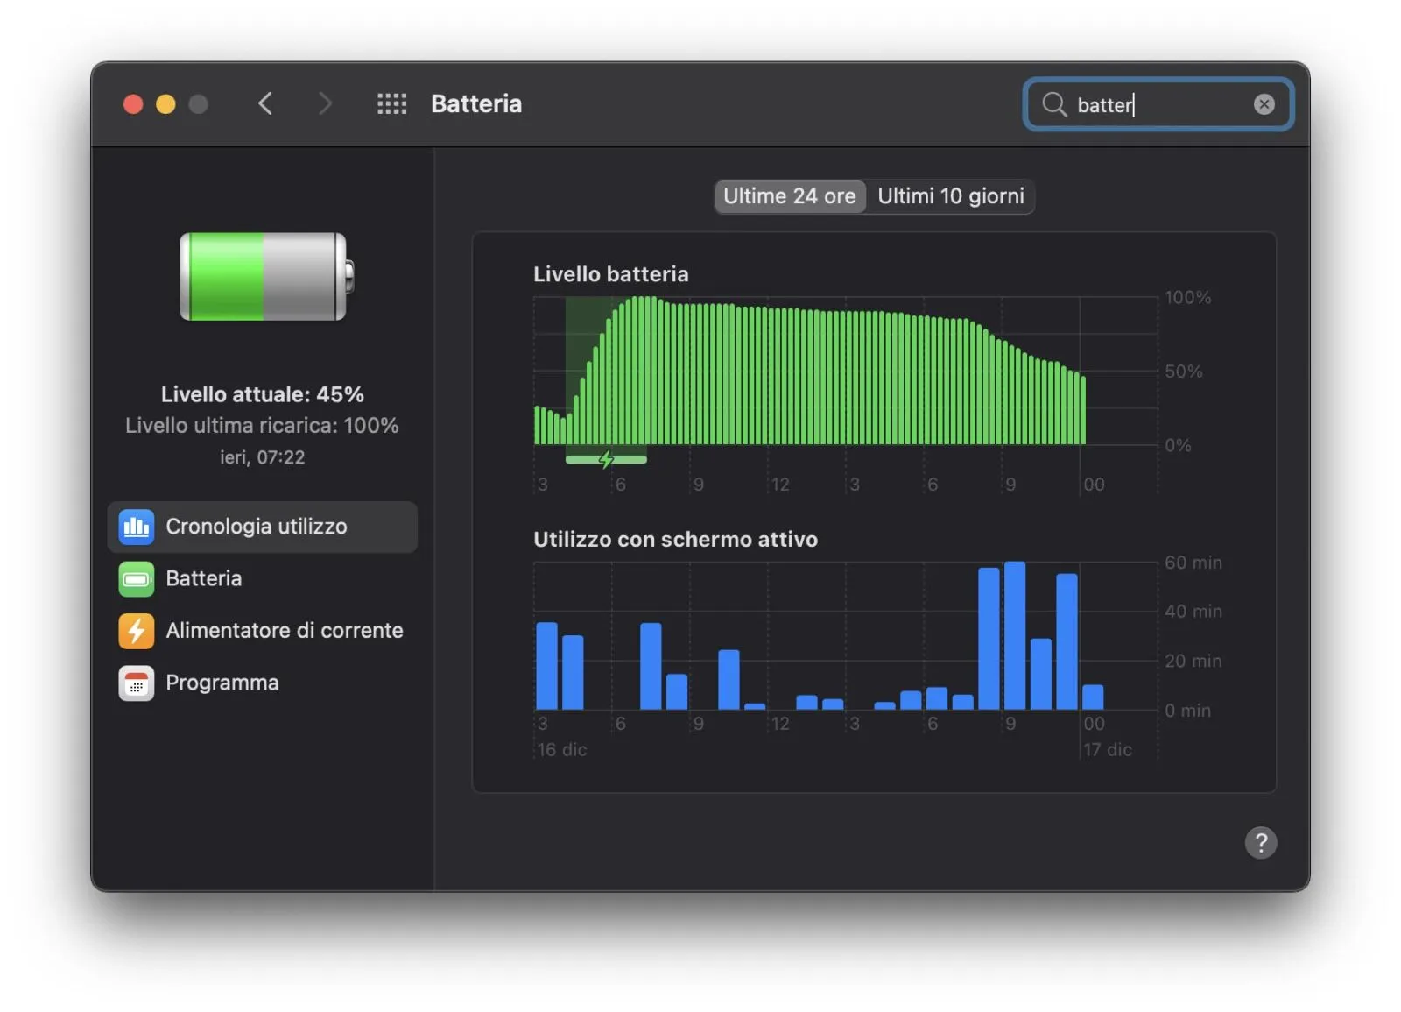Image resolution: width=1401 pixels, height=1012 pixels.
Task: Open the help question mark button
Action: point(1261,843)
